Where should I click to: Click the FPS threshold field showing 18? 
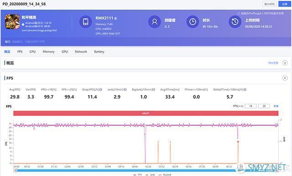pos(250,106)
